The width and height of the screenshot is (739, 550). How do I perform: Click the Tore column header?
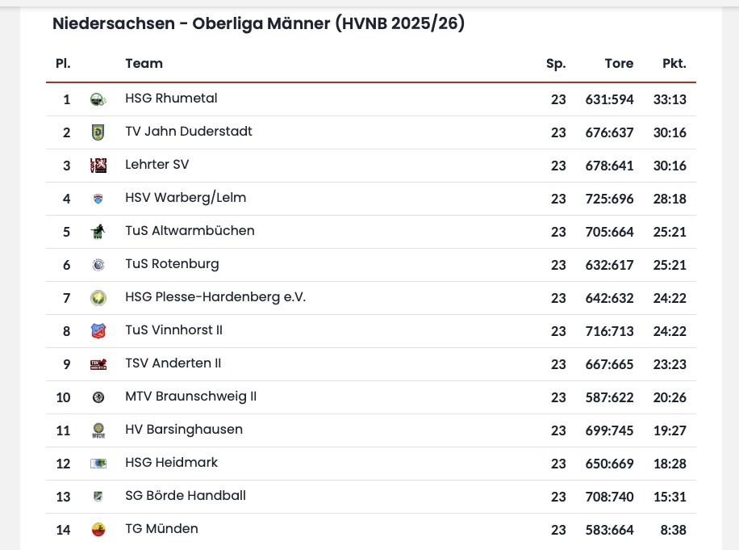coord(619,64)
